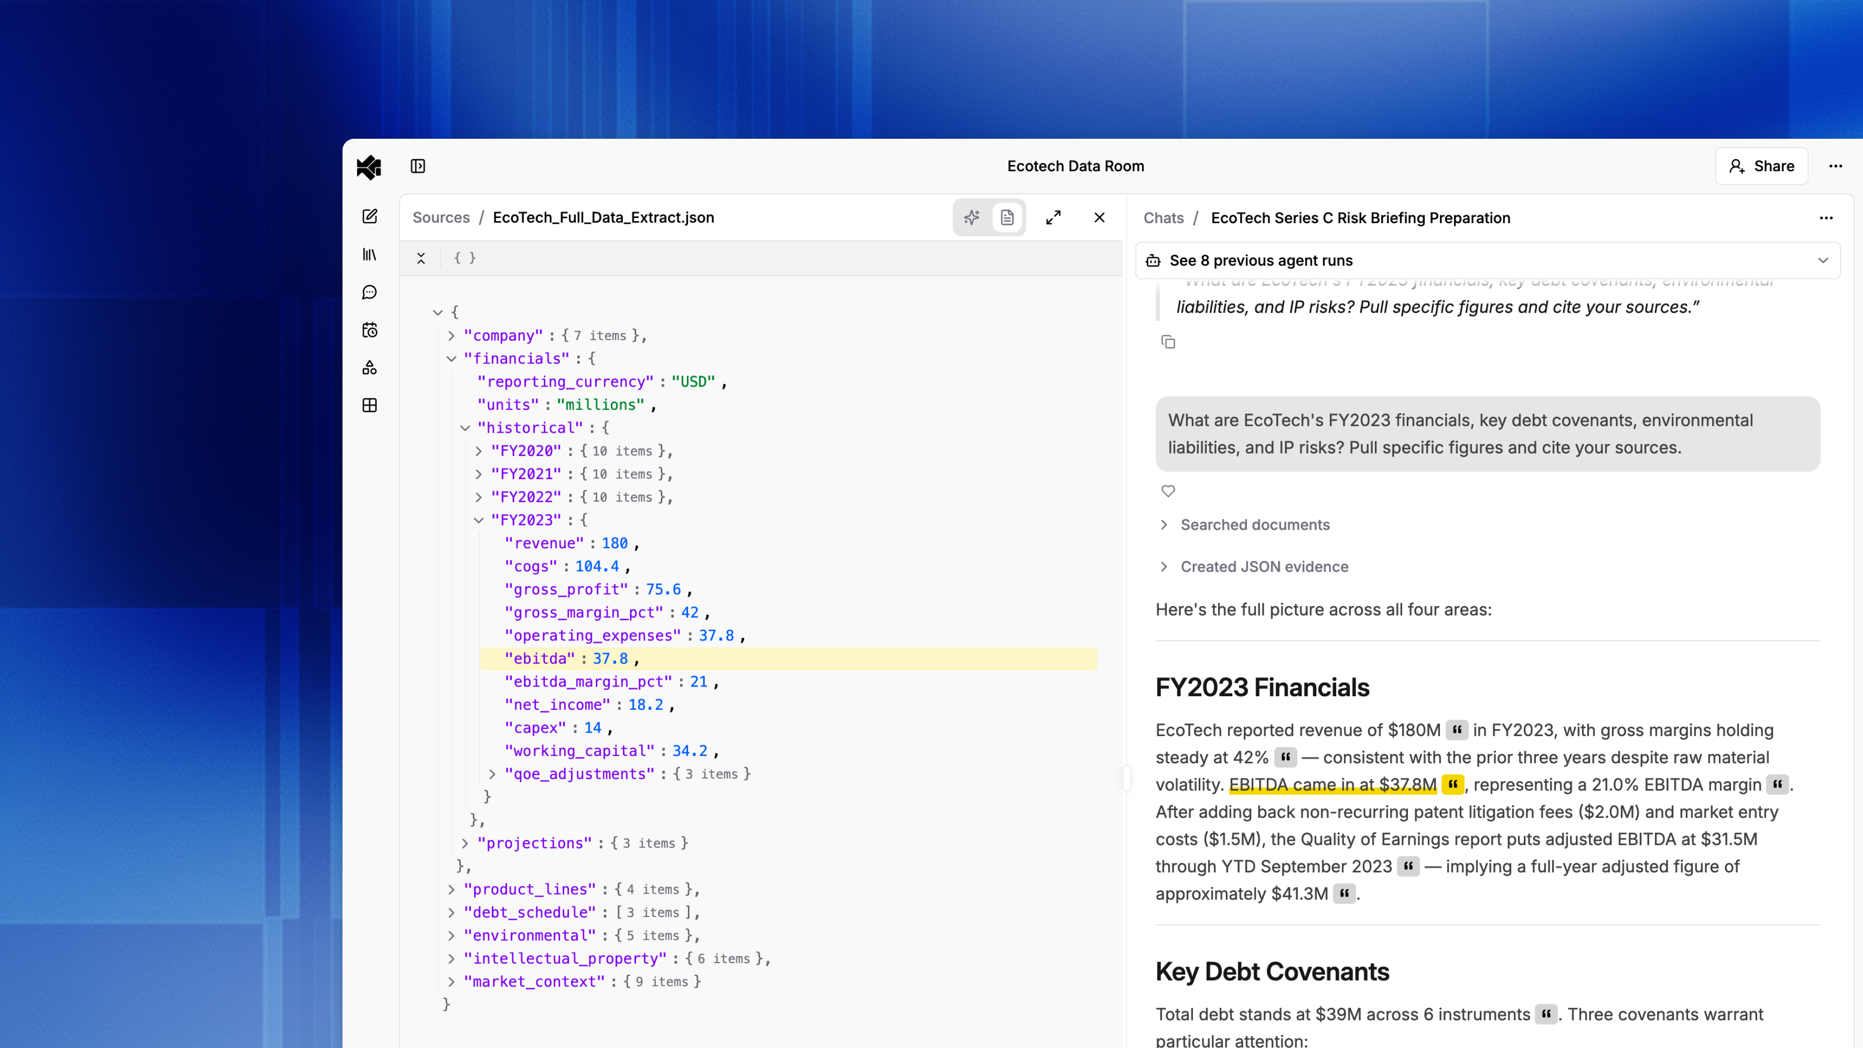Copy the quoted prompt with copy icon

1168,342
